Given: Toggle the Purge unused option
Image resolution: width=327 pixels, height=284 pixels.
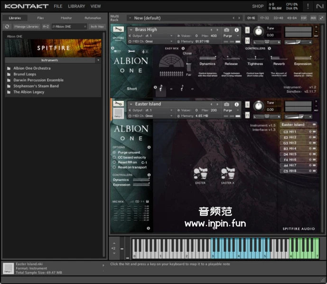Looking at the screenshot, I should [x=114, y=152].
